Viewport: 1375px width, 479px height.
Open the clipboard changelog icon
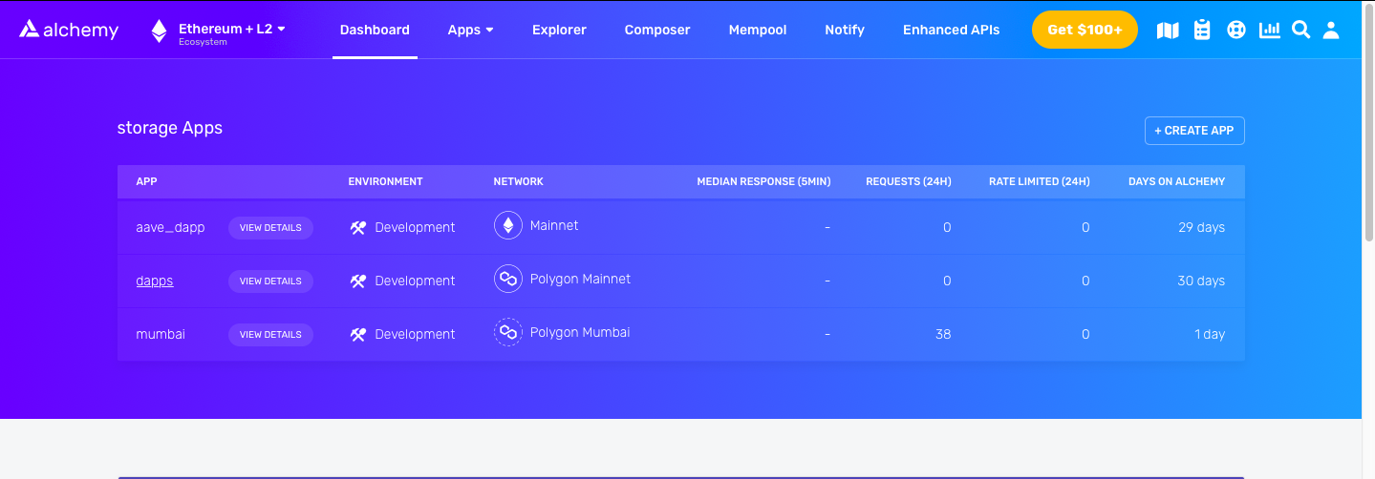click(1202, 30)
